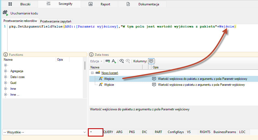Expand the Agregacja function group

point(5,71)
